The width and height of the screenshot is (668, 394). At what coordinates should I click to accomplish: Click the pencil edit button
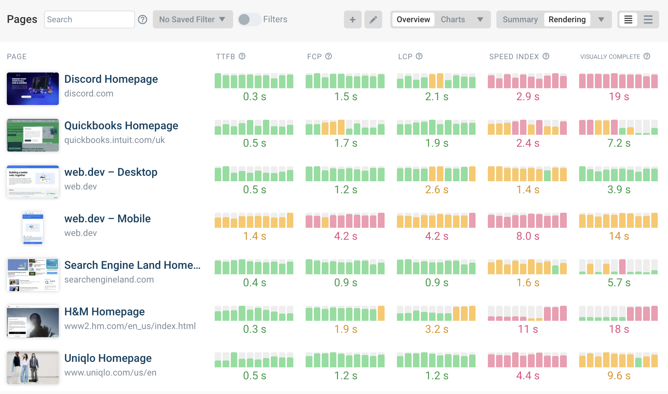373,19
